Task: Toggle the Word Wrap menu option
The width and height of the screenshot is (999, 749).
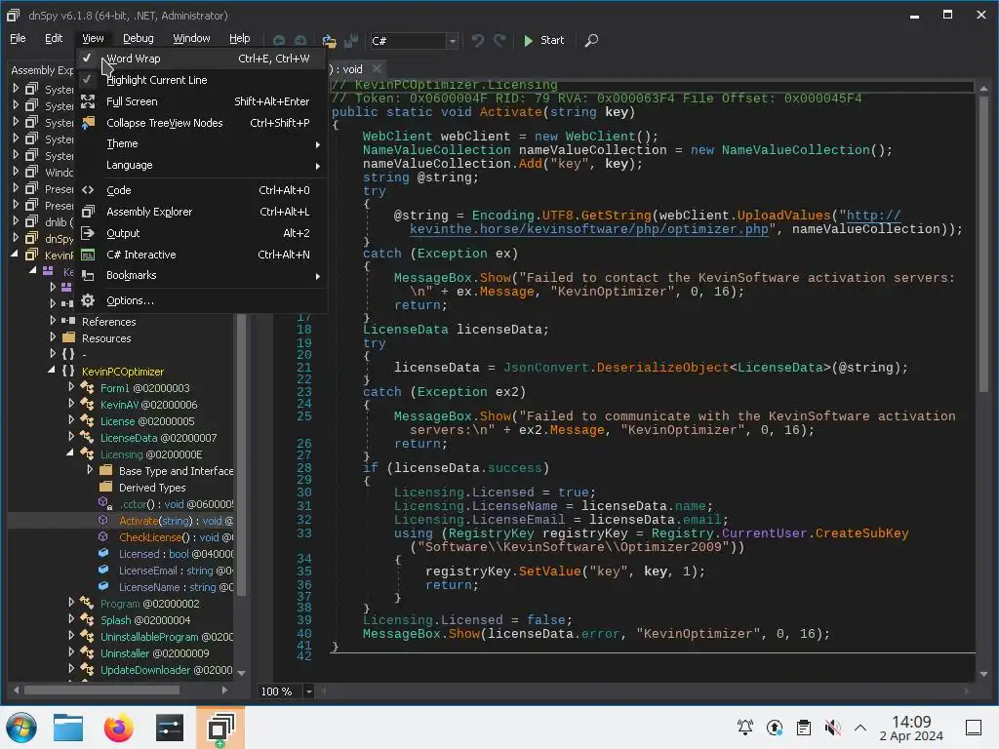Action: (201, 59)
